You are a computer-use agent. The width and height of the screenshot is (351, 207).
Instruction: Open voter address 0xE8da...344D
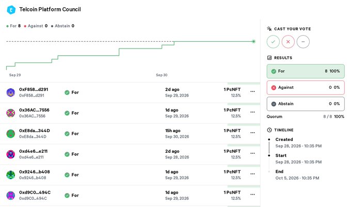(35, 131)
